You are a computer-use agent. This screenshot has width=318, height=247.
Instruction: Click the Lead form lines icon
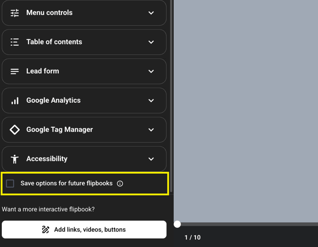tap(15, 71)
